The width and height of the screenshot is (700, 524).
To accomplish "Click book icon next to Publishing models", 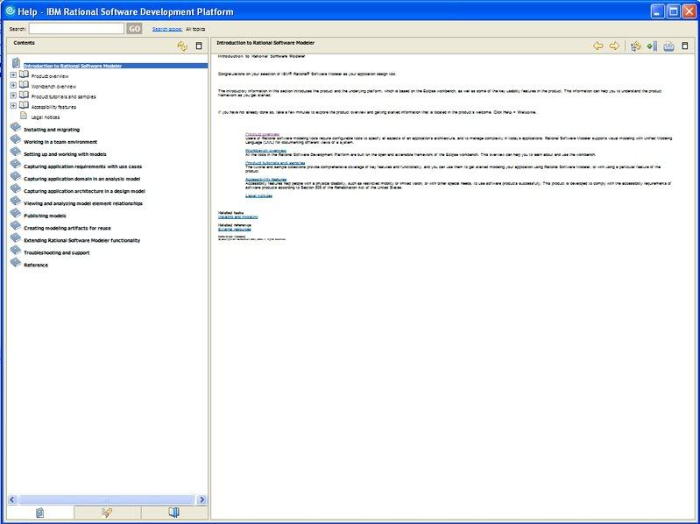I will click(x=16, y=213).
